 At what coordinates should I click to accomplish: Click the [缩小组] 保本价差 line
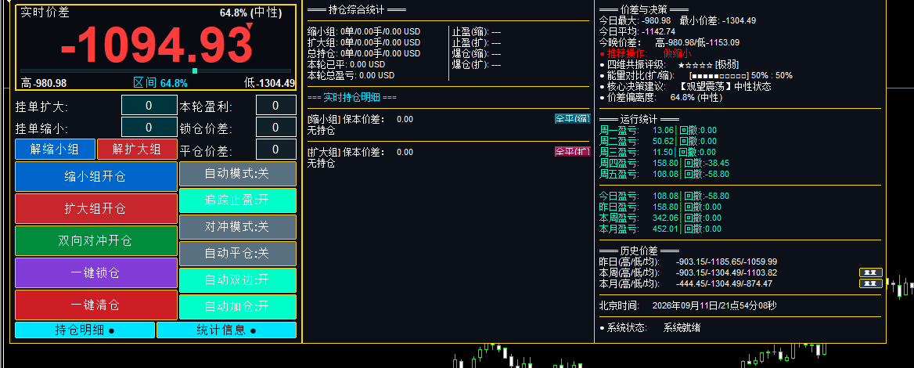360,119
